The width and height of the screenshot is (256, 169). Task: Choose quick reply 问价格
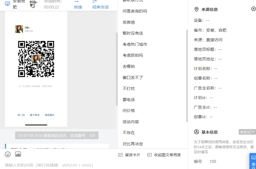tap(129, 111)
